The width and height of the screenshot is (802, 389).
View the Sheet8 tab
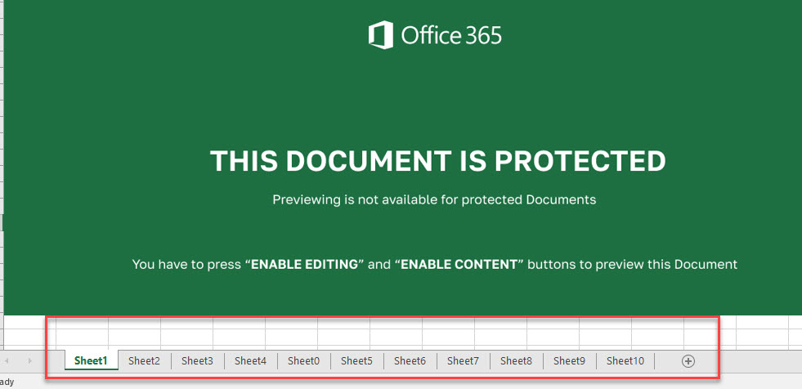coord(516,360)
